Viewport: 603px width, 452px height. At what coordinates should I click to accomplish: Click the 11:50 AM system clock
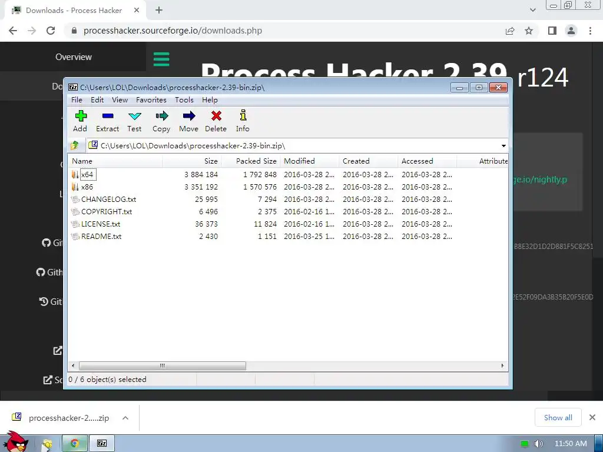[571, 444]
